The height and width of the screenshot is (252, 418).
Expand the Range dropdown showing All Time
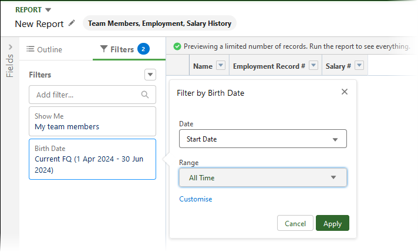point(262,177)
